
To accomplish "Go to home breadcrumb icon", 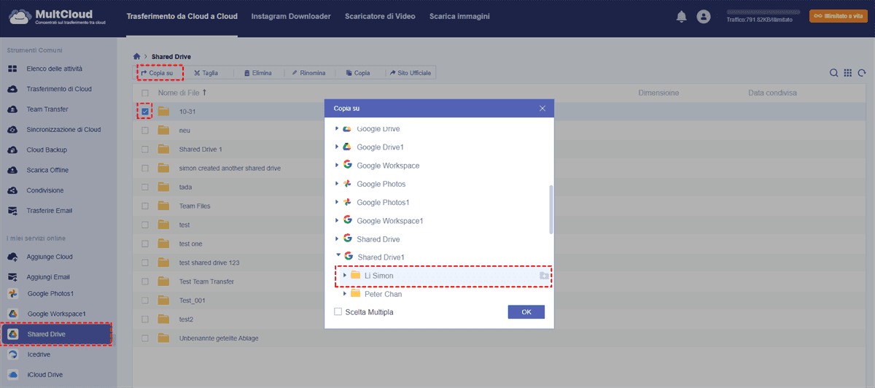I will [136, 56].
